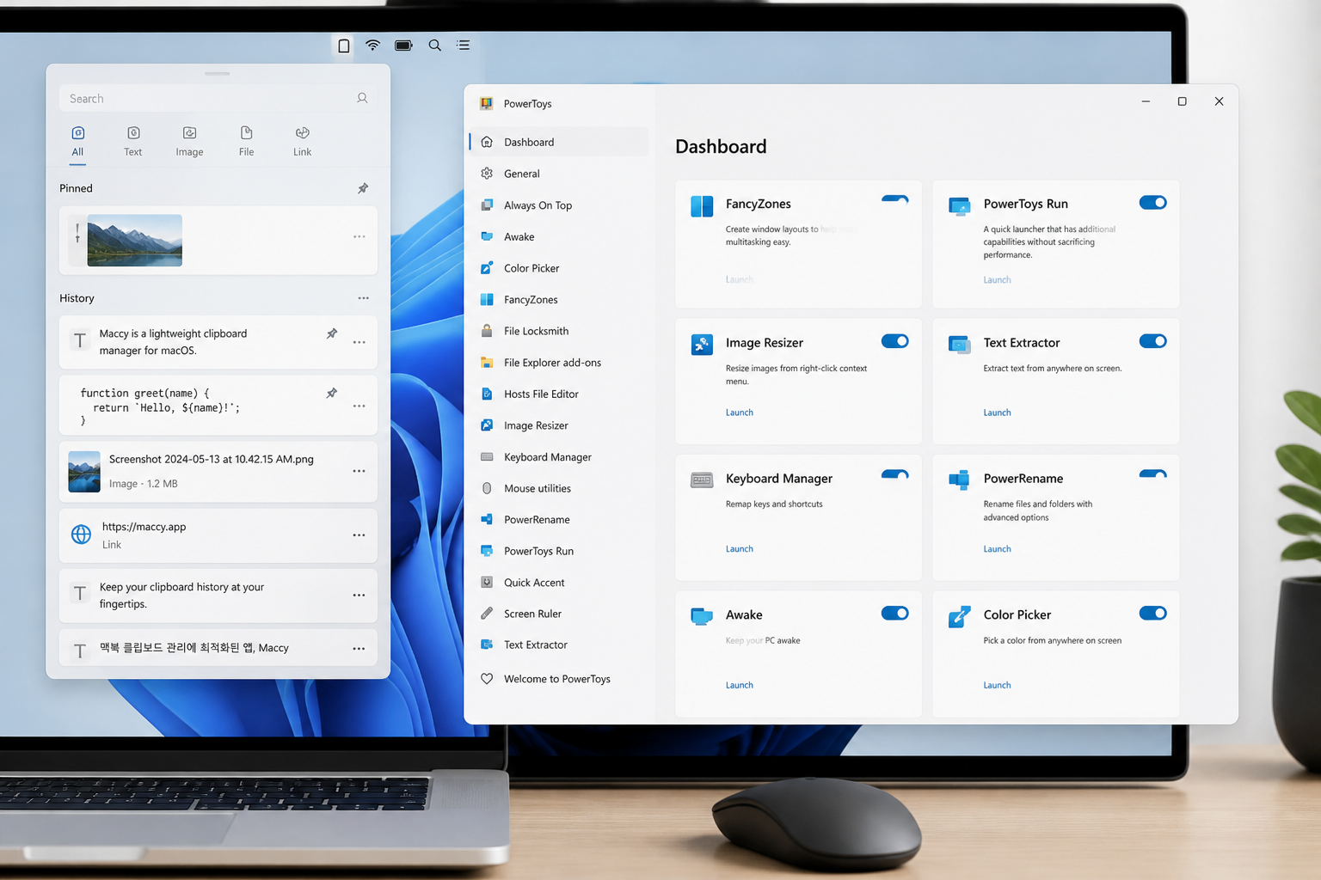The width and height of the screenshot is (1321, 880).
Task: Select the pinned mountain lake thumbnail
Action: 135,241
